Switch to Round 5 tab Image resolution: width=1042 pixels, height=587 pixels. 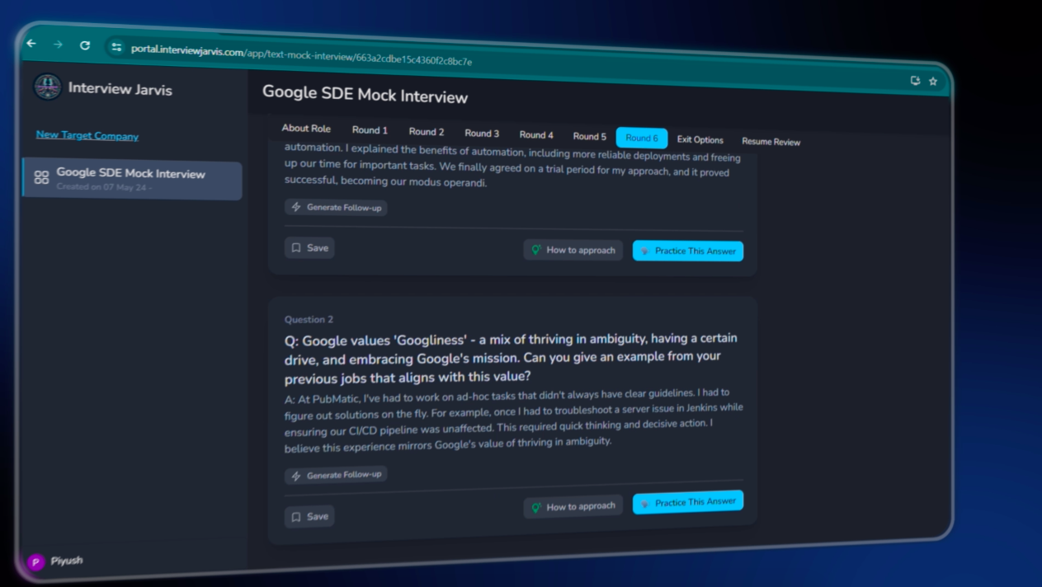[589, 136]
